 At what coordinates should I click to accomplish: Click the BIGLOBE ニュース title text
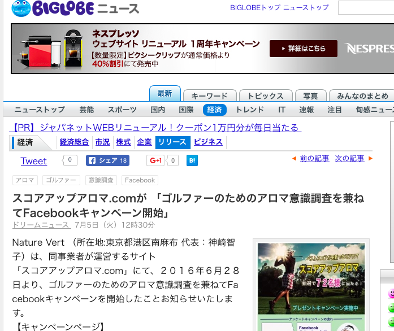coord(85,8)
